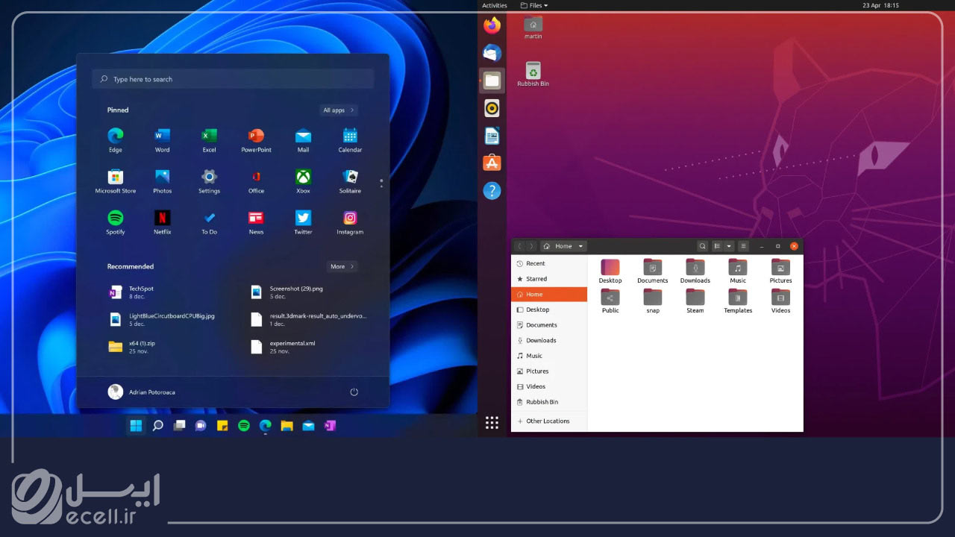955x537 pixels.
Task: Click the All apps button
Action: 338,110
